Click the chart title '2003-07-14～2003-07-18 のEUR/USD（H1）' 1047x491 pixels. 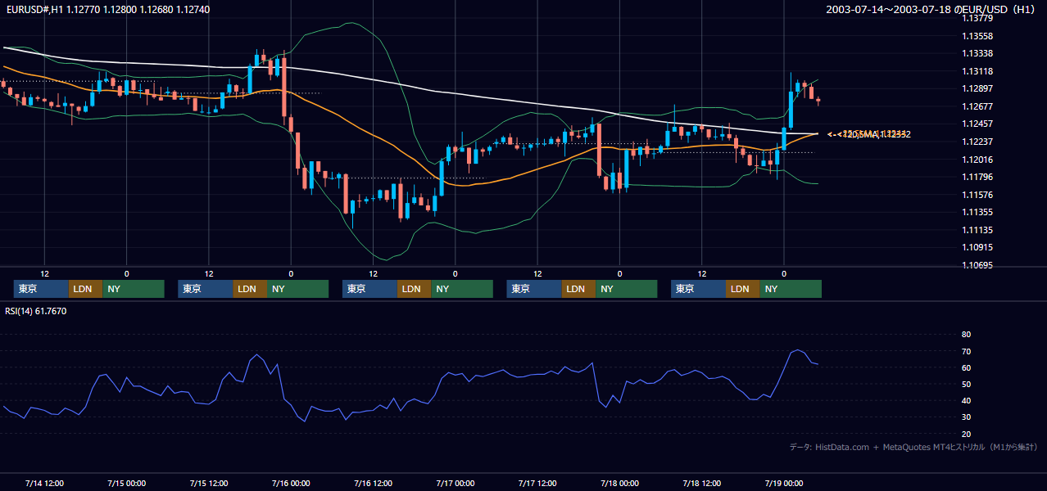(931, 10)
